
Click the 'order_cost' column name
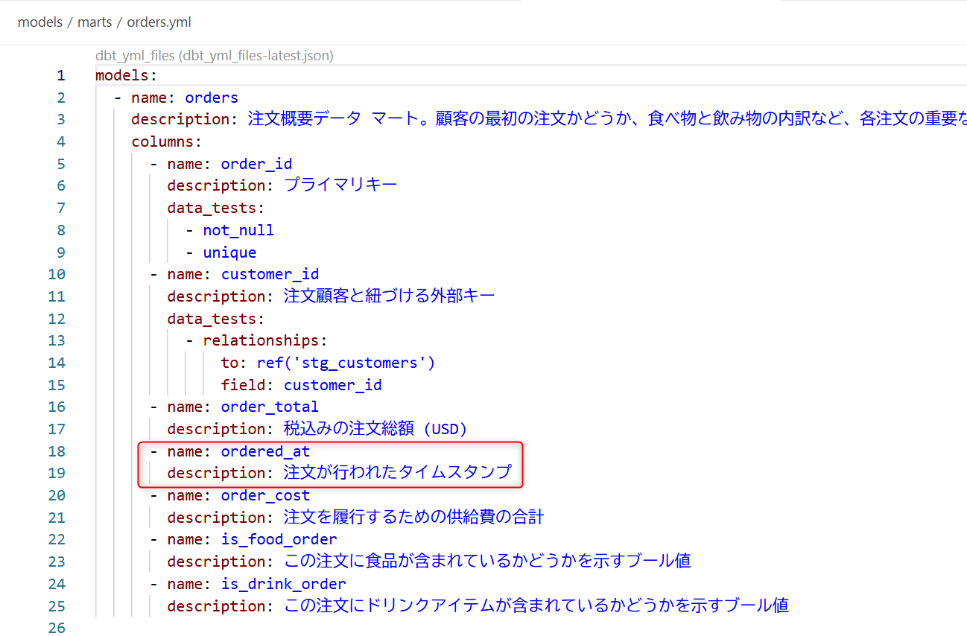265,495
